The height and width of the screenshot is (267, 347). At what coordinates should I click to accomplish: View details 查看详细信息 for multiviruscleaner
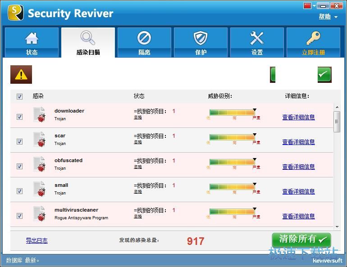pos(298,216)
